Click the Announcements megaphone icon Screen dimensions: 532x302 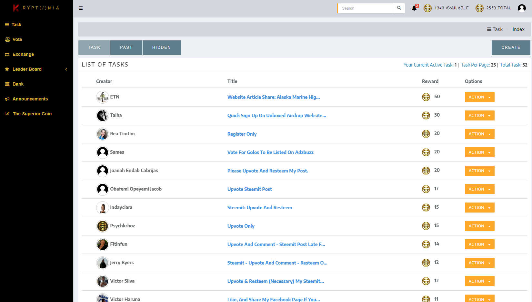click(x=7, y=99)
